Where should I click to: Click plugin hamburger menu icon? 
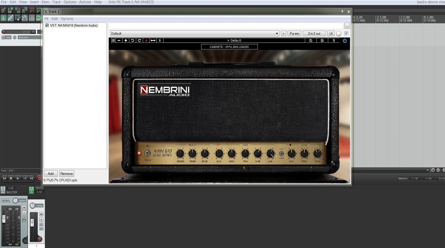pyautogui.click(x=113, y=40)
